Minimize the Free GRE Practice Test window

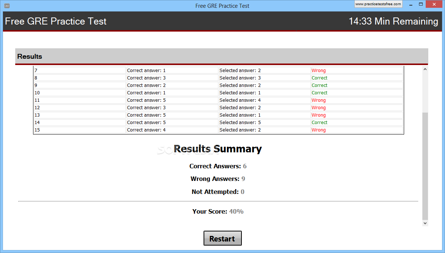[x=410, y=4]
